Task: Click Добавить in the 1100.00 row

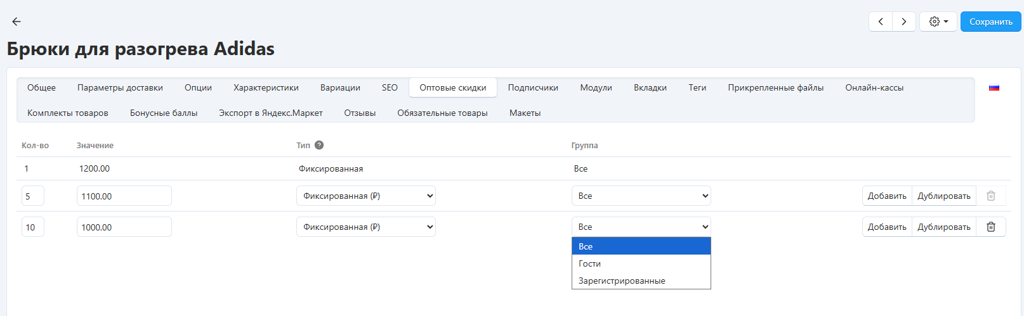Action: 887,196
